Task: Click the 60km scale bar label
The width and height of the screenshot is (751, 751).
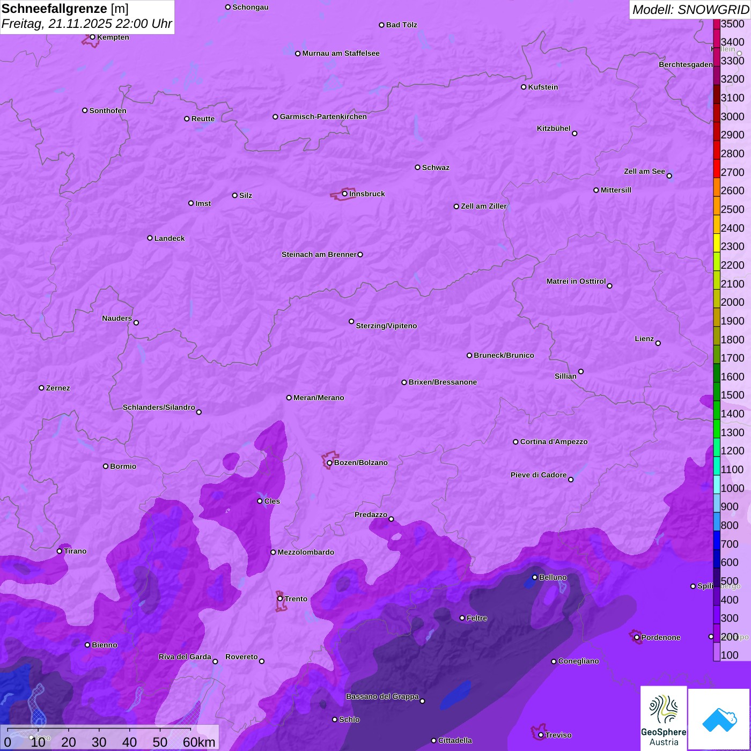Action: (x=199, y=742)
